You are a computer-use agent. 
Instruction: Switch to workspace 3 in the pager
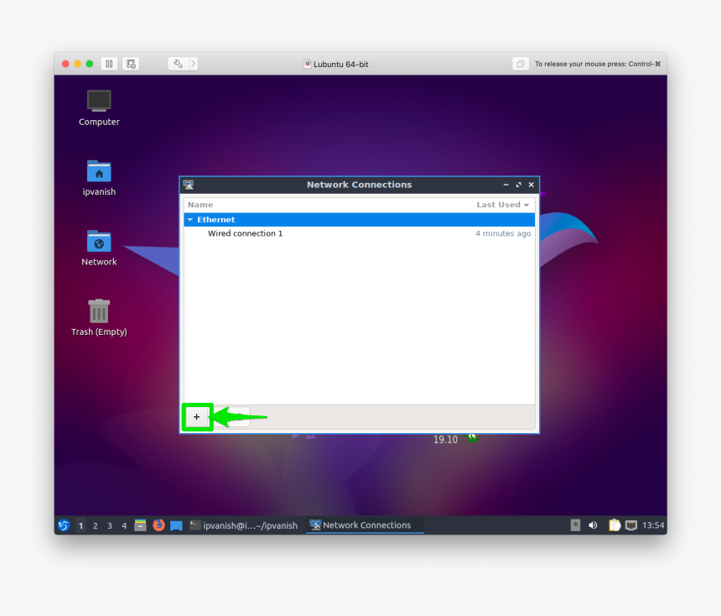pos(109,525)
